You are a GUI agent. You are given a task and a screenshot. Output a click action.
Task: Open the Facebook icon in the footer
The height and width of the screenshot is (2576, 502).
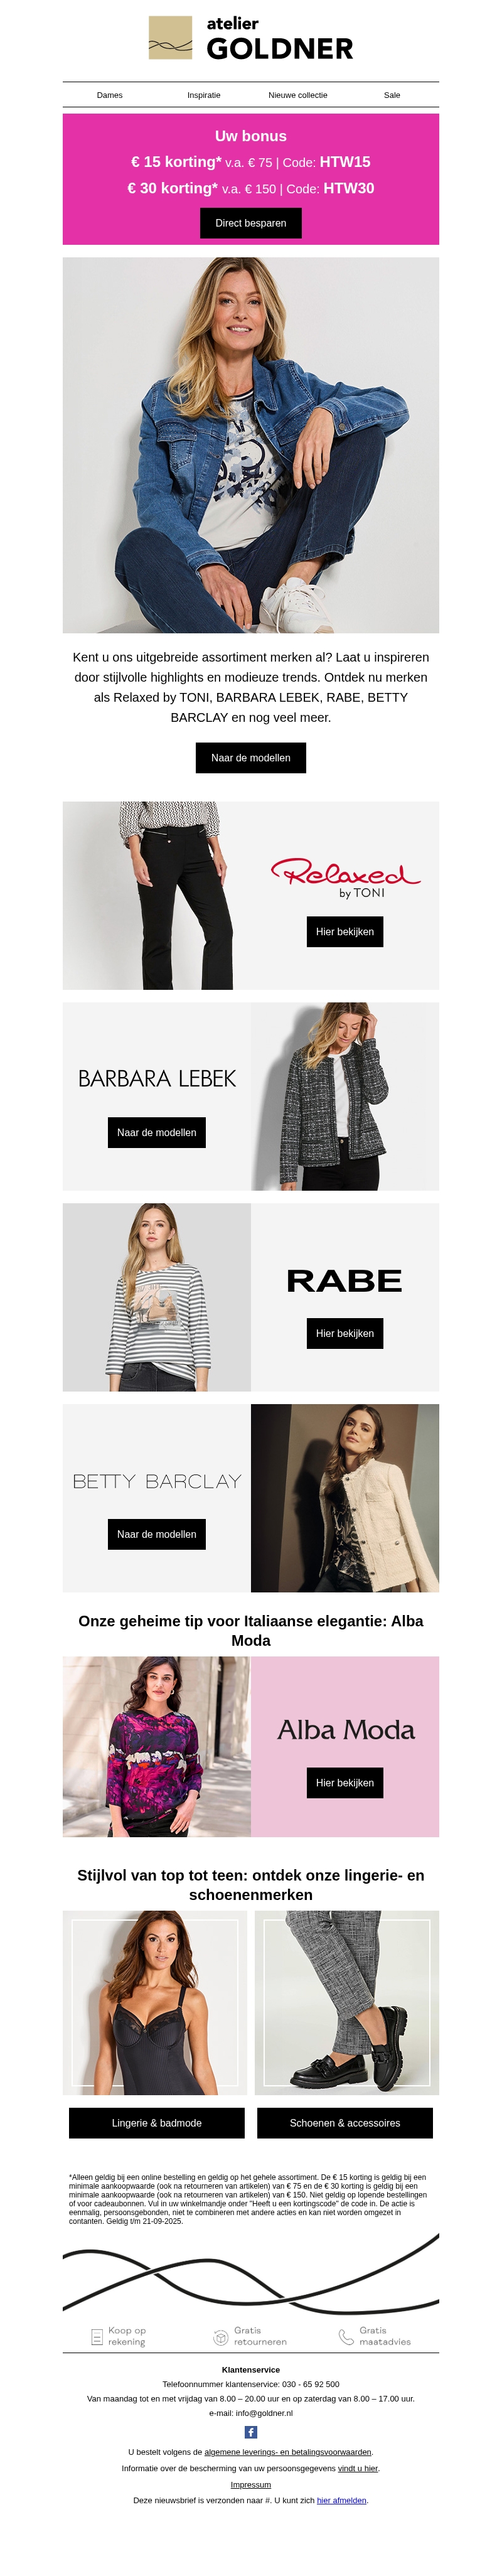click(251, 2431)
